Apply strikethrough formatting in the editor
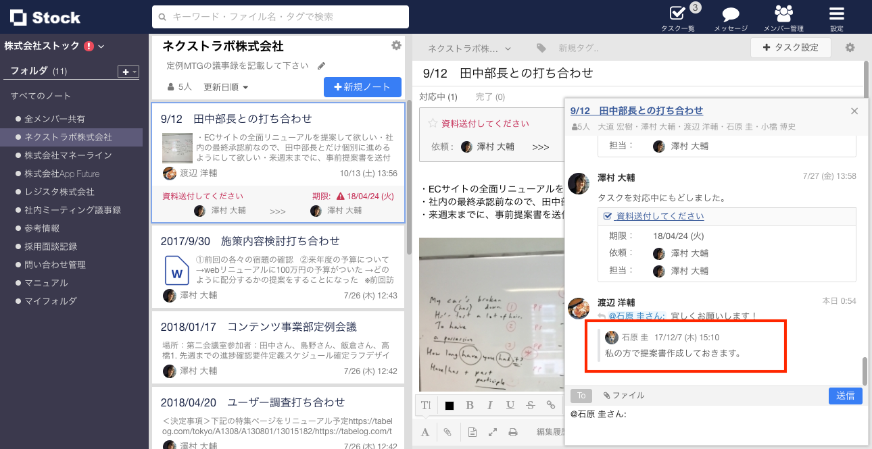Image resolution: width=872 pixels, height=449 pixels. [x=531, y=405]
